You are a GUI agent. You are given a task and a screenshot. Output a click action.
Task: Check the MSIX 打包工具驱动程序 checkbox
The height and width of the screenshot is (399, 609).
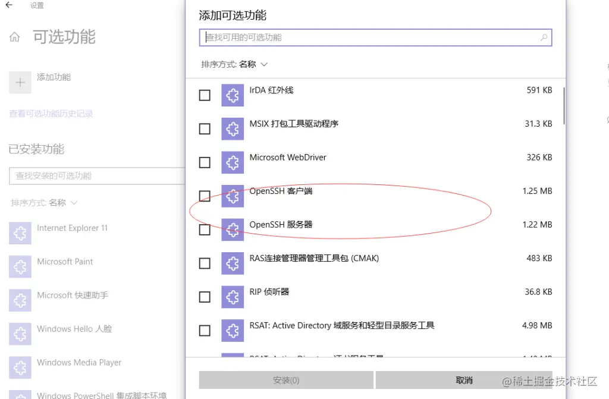(205, 128)
